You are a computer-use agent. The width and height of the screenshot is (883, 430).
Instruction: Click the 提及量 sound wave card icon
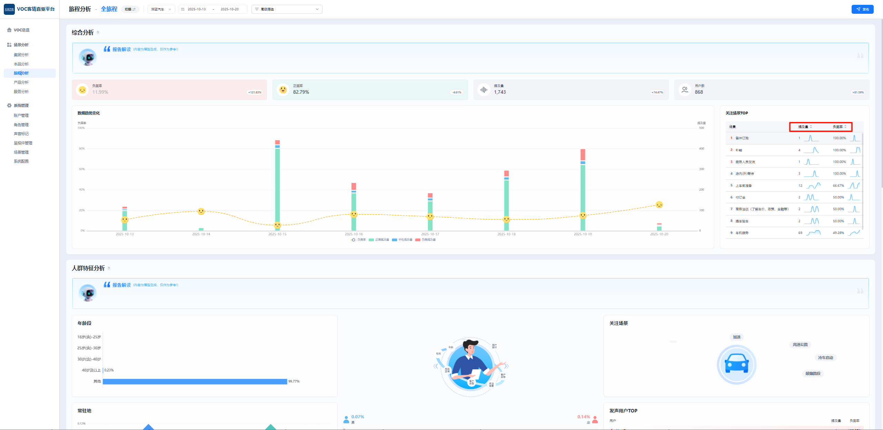coord(484,90)
